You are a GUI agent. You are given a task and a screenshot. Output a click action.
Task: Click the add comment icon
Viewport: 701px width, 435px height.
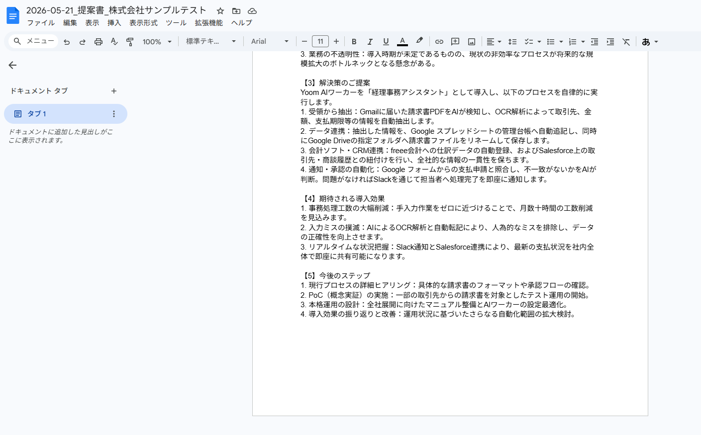(455, 42)
